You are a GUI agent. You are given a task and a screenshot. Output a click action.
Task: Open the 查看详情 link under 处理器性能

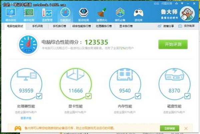26,118
